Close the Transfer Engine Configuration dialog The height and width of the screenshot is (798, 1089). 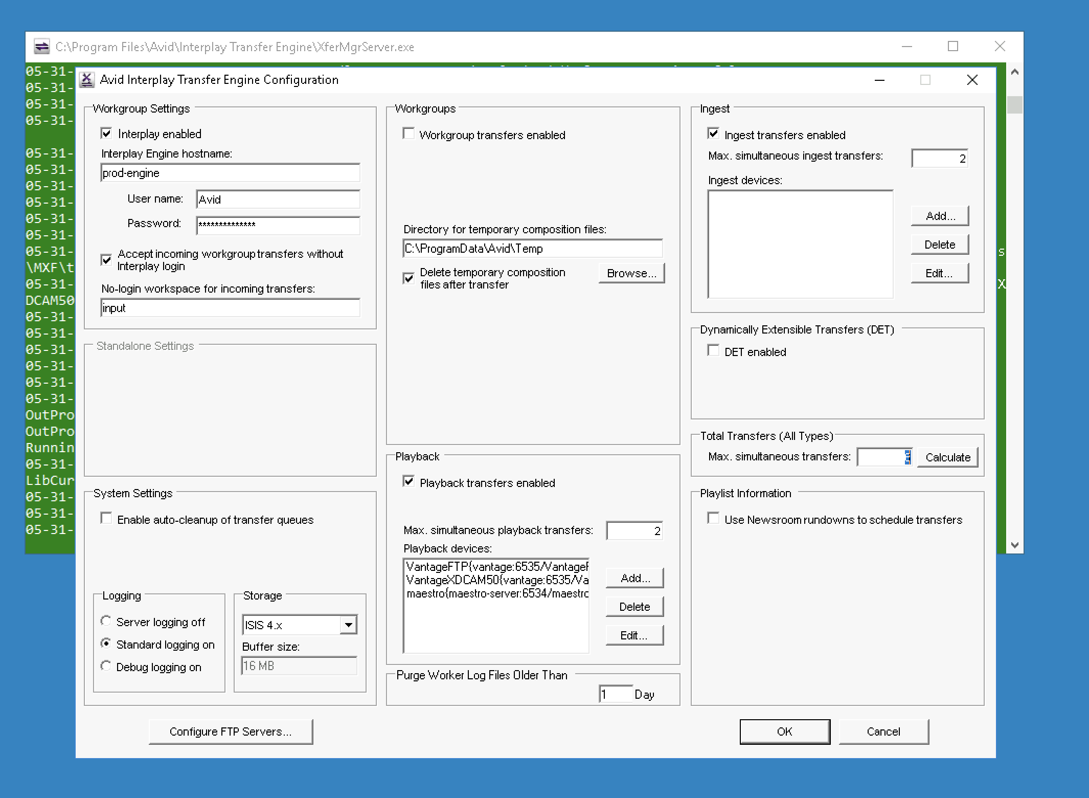pos(972,80)
